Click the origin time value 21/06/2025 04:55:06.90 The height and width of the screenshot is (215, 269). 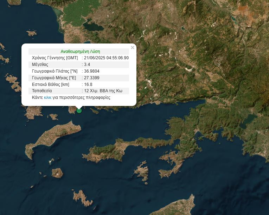106,58
